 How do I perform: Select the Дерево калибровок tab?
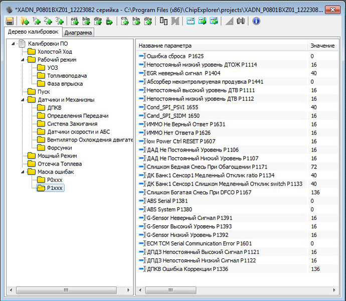tap(33, 32)
